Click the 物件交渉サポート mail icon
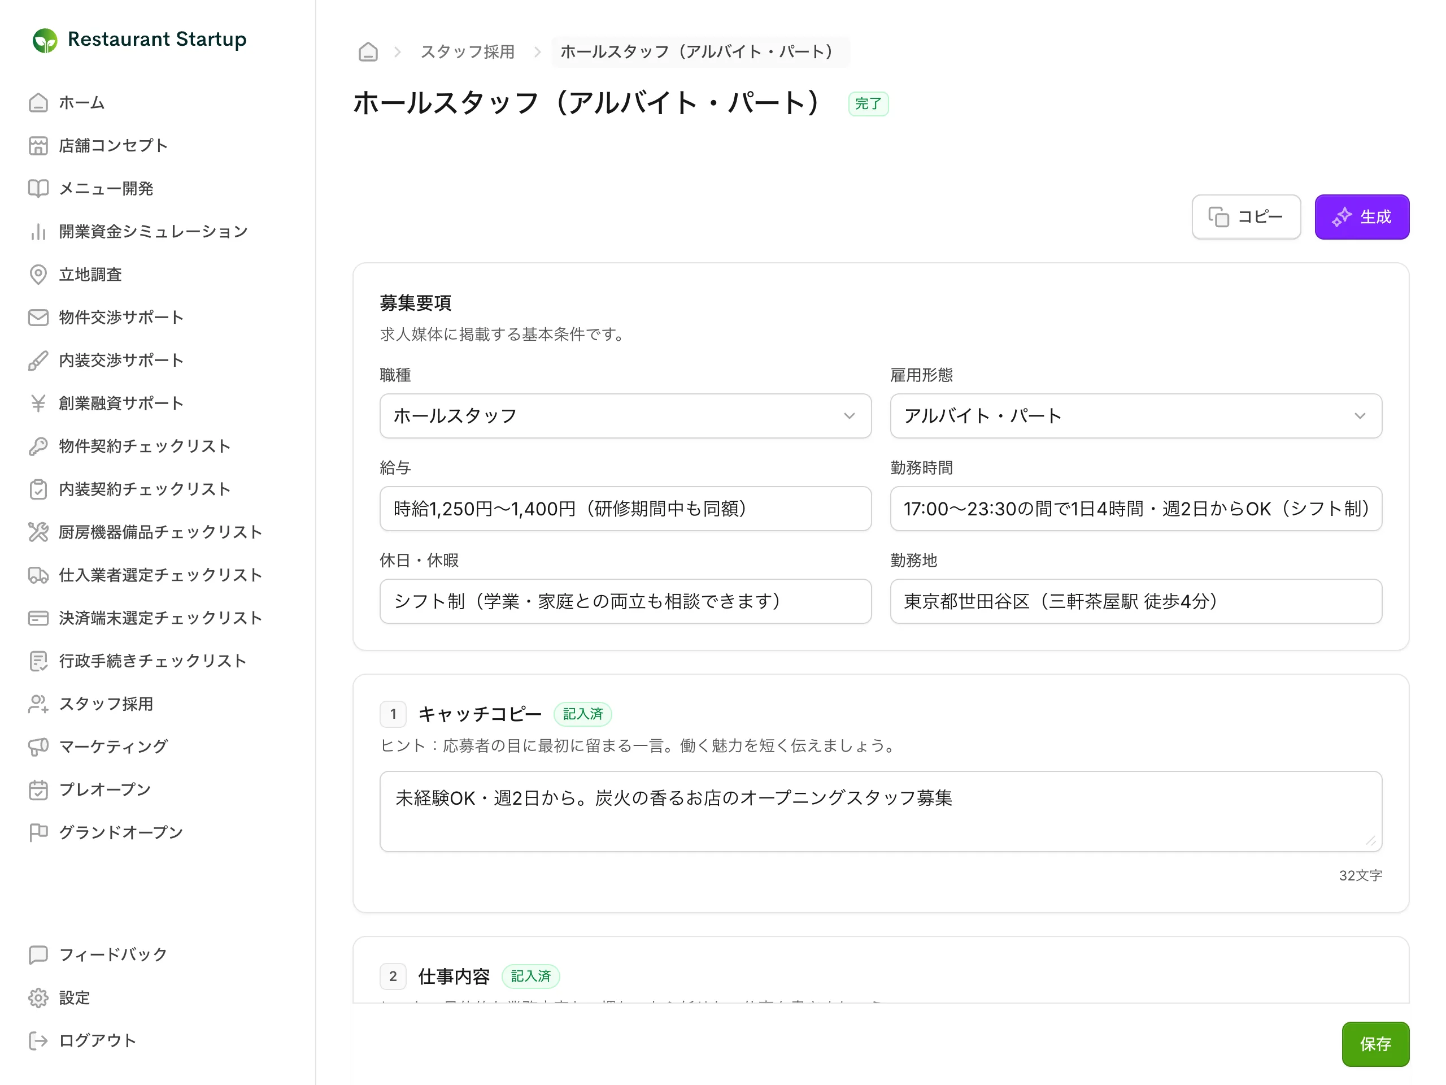The image size is (1446, 1085). [x=38, y=317]
